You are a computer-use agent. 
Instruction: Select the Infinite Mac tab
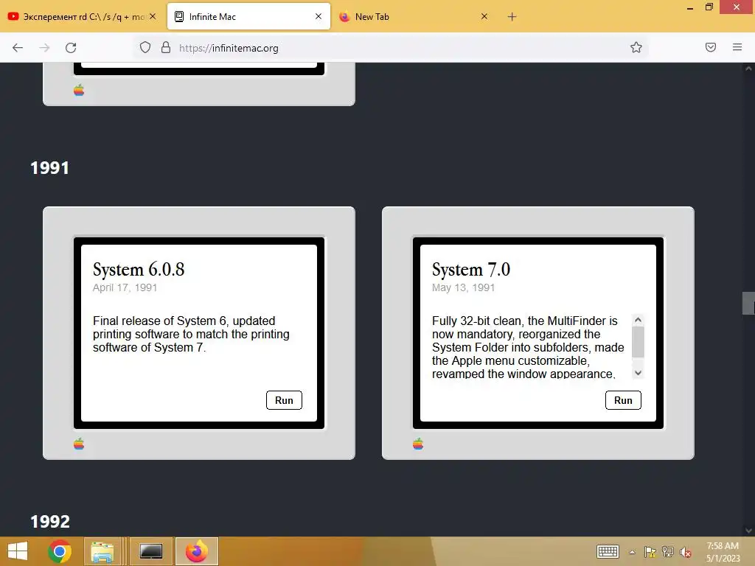[248, 16]
